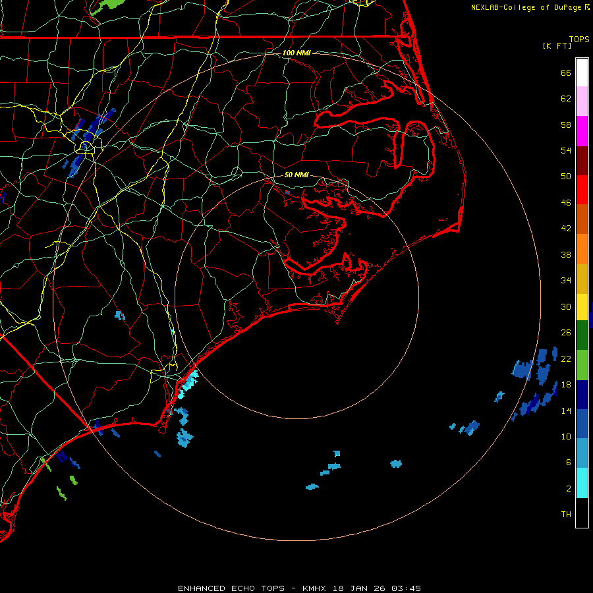Click the TOPS legend title

pyautogui.click(x=579, y=40)
